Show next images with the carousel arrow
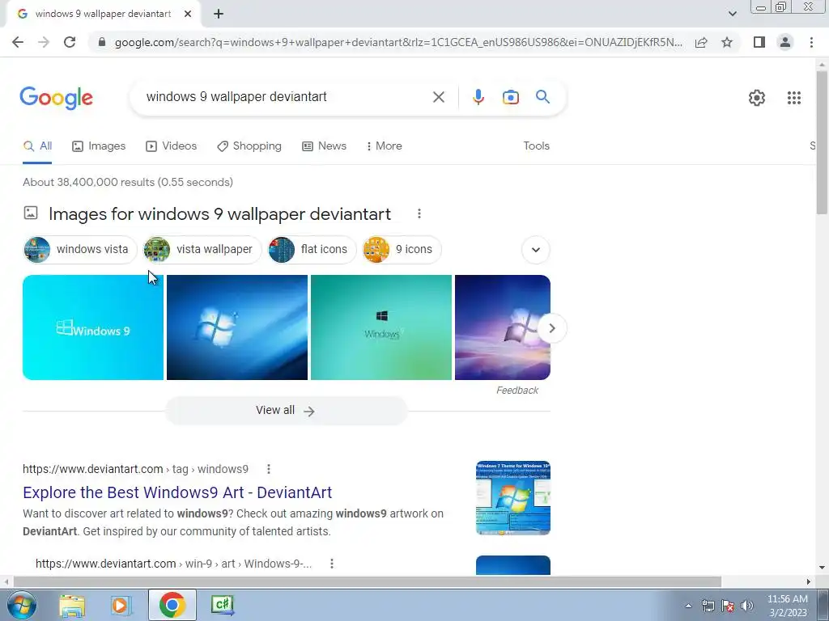 point(552,328)
